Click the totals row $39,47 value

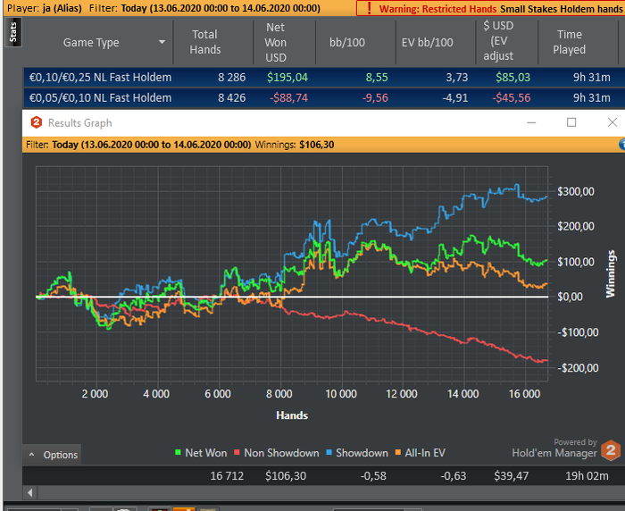[512, 476]
